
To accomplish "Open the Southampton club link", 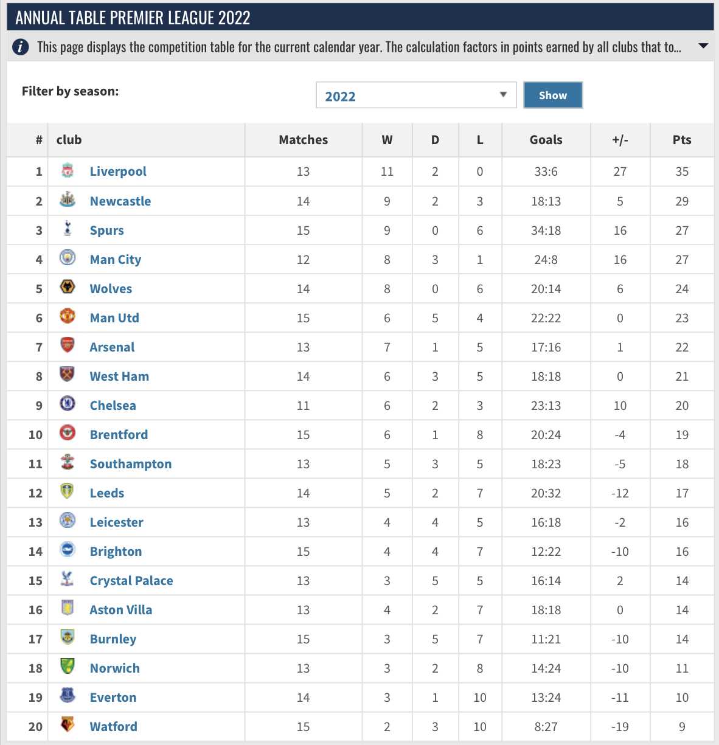I will [x=131, y=464].
